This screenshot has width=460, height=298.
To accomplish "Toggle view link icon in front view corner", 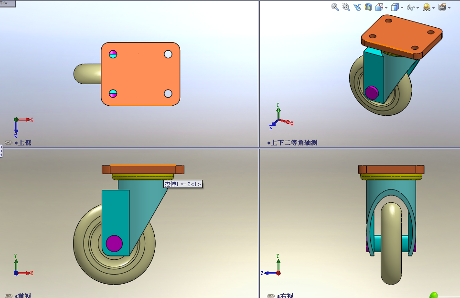I will tap(8, 296).
